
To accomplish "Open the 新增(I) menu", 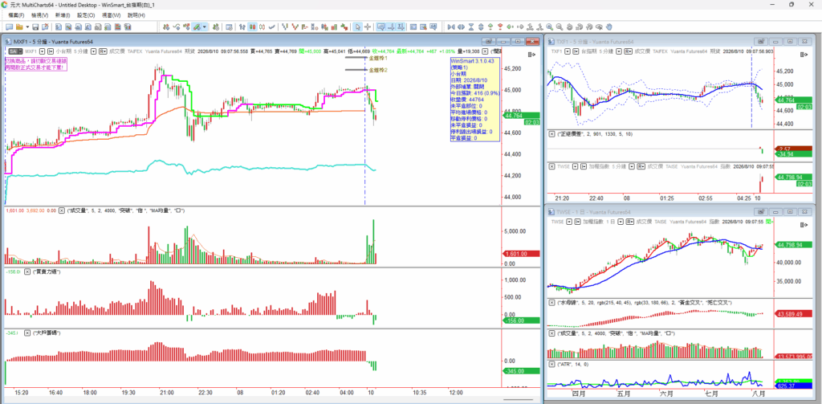I will tap(63, 15).
